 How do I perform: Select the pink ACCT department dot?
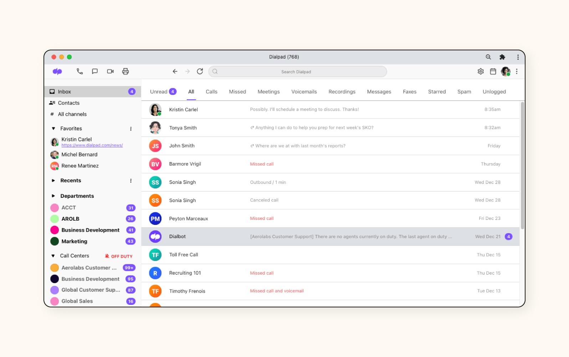click(55, 208)
